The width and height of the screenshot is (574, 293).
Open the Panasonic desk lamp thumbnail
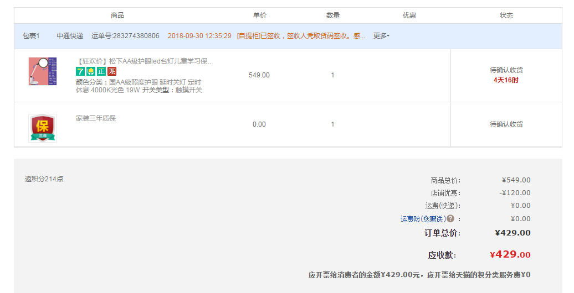click(x=43, y=71)
